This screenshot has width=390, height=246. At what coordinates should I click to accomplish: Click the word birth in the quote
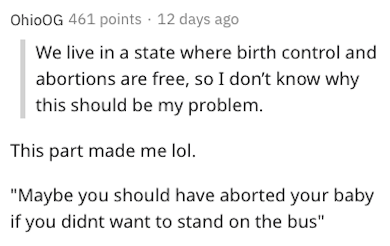[x=256, y=53]
